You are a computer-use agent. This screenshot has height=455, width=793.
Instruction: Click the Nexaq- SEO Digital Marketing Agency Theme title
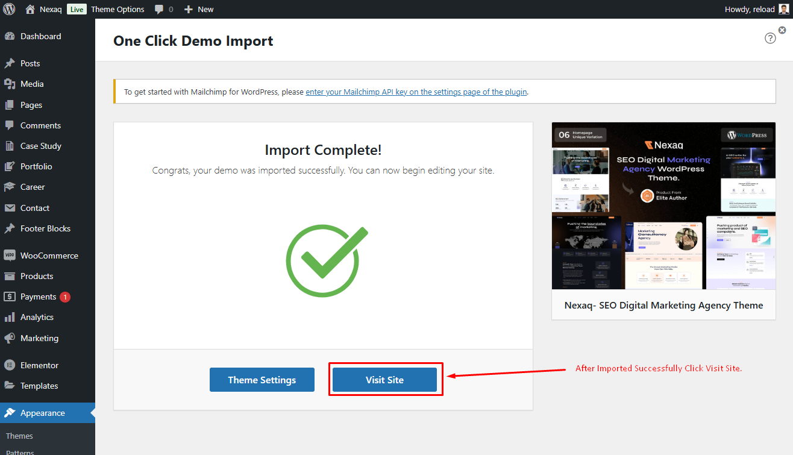663,305
